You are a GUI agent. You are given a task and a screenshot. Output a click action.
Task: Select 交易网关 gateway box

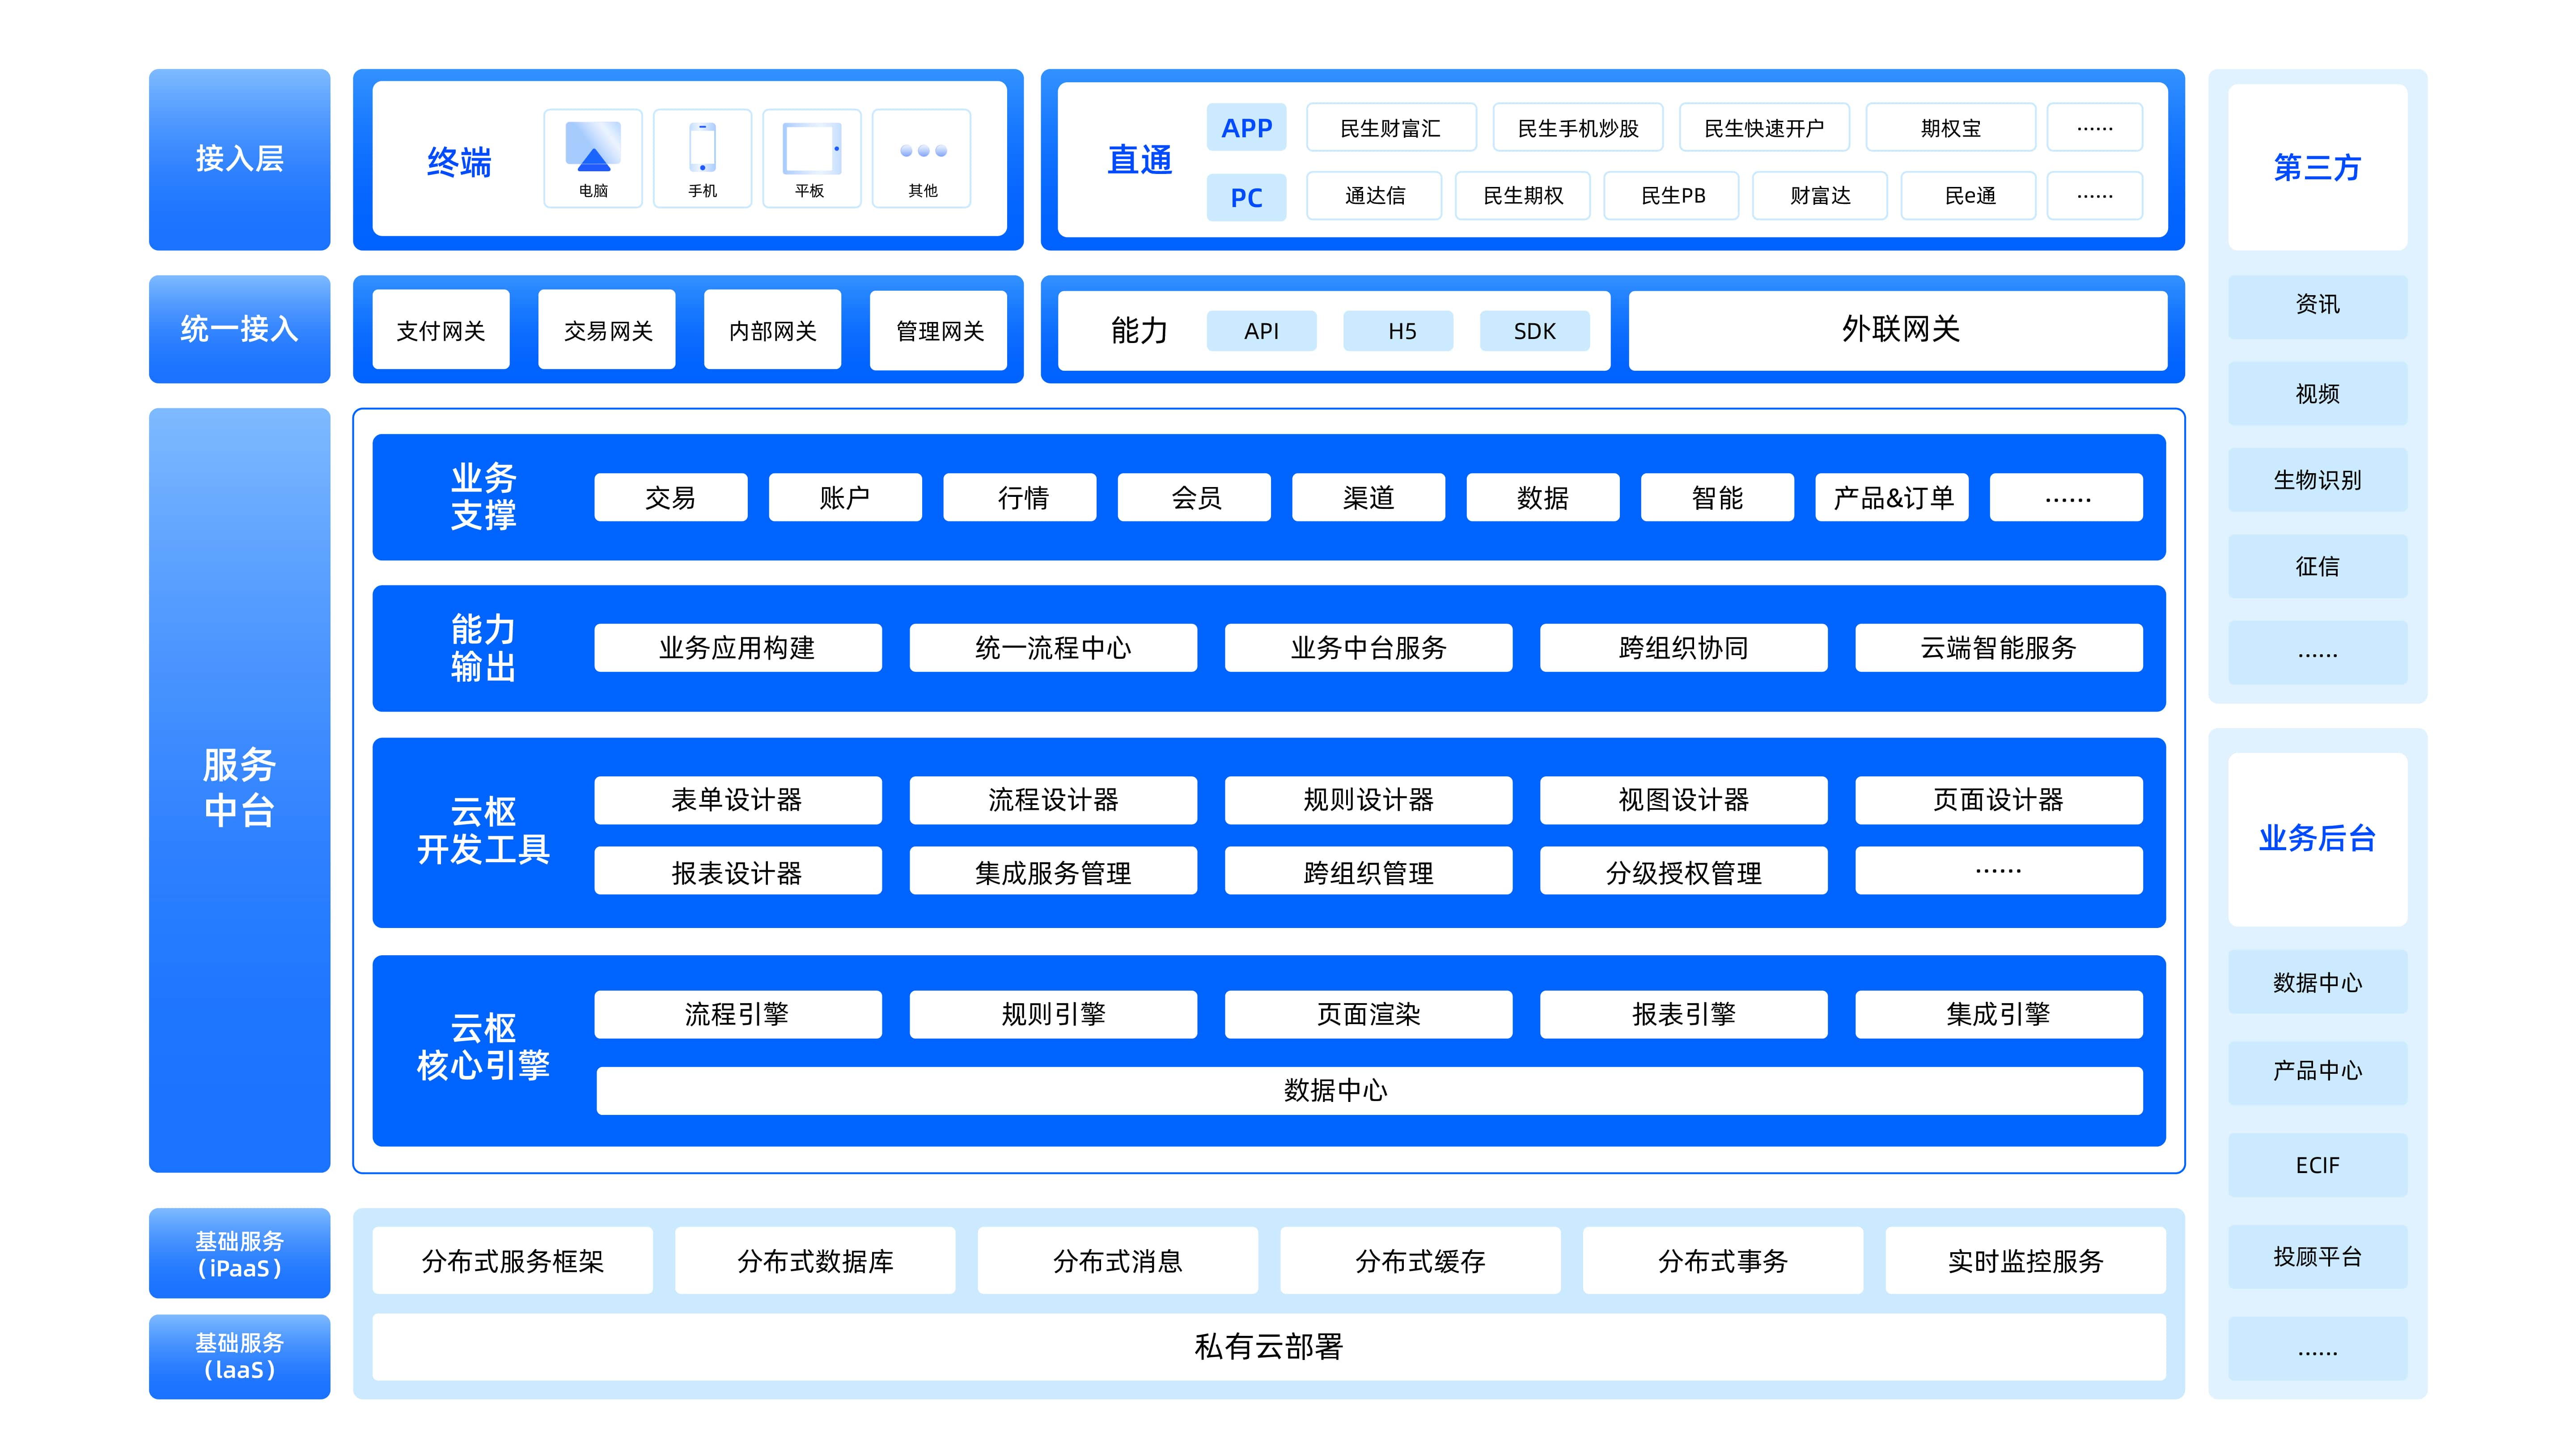click(x=607, y=330)
